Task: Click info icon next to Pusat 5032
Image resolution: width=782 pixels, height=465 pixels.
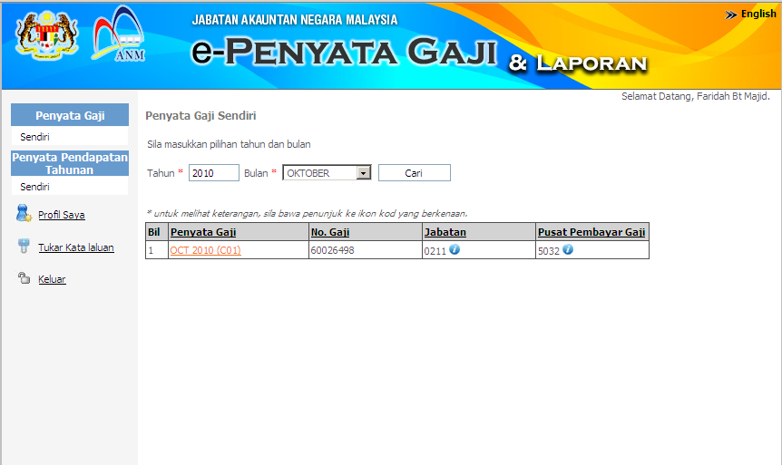Action: [568, 249]
